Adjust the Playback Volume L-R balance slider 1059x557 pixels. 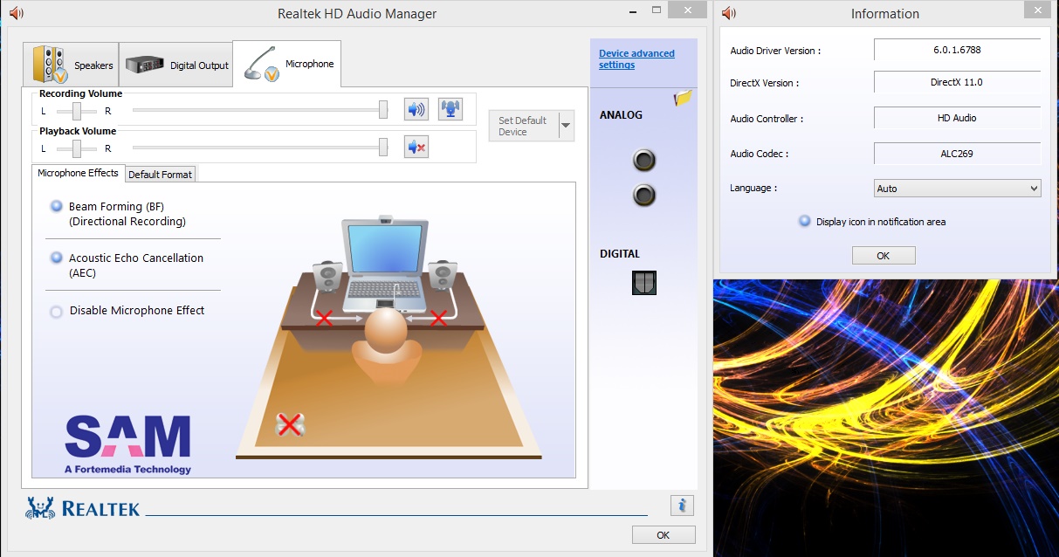[77, 148]
